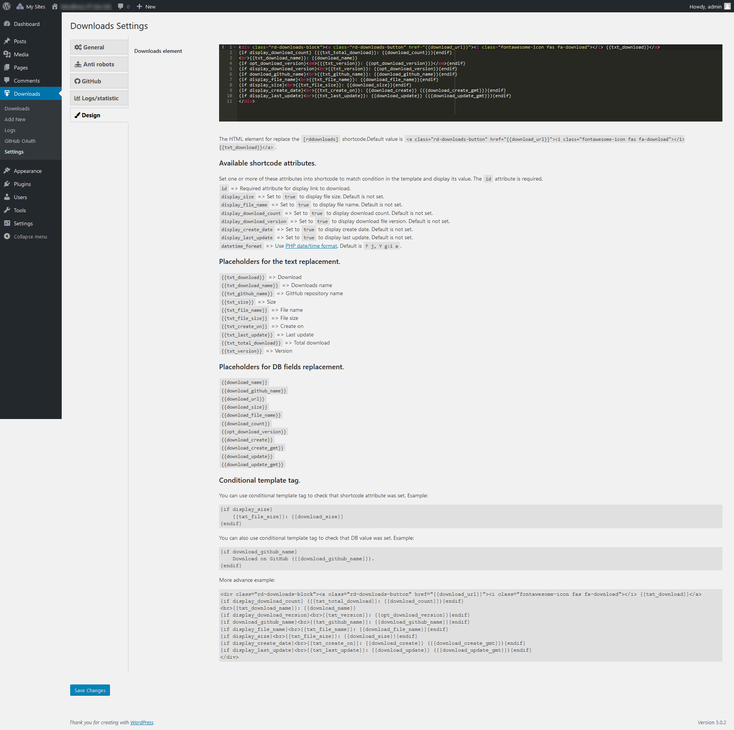734x730 pixels.
Task: Open the WordPress footer link
Action: click(142, 722)
